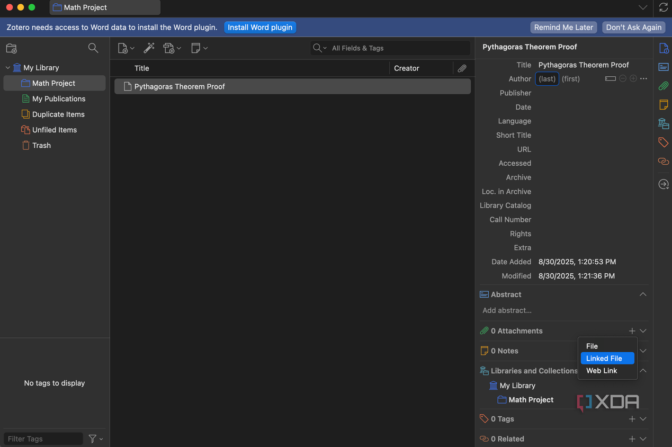The height and width of the screenshot is (447, 672).
Task: Select the Math Project tab
Action: click(x=105, y=7)
